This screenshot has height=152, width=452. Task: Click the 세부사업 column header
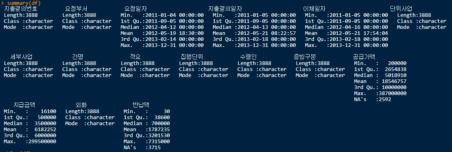point(21,57)
